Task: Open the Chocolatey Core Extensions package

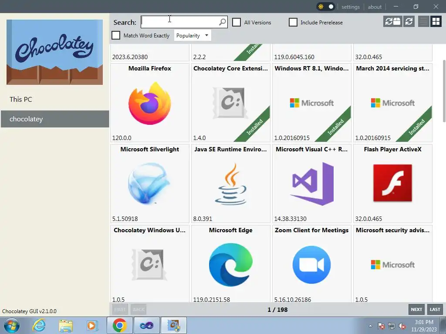Action: pyautogui.click(x=231, y=103)
